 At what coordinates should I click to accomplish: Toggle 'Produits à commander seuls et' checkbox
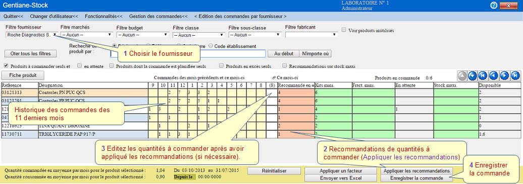[x=6, y=66]
